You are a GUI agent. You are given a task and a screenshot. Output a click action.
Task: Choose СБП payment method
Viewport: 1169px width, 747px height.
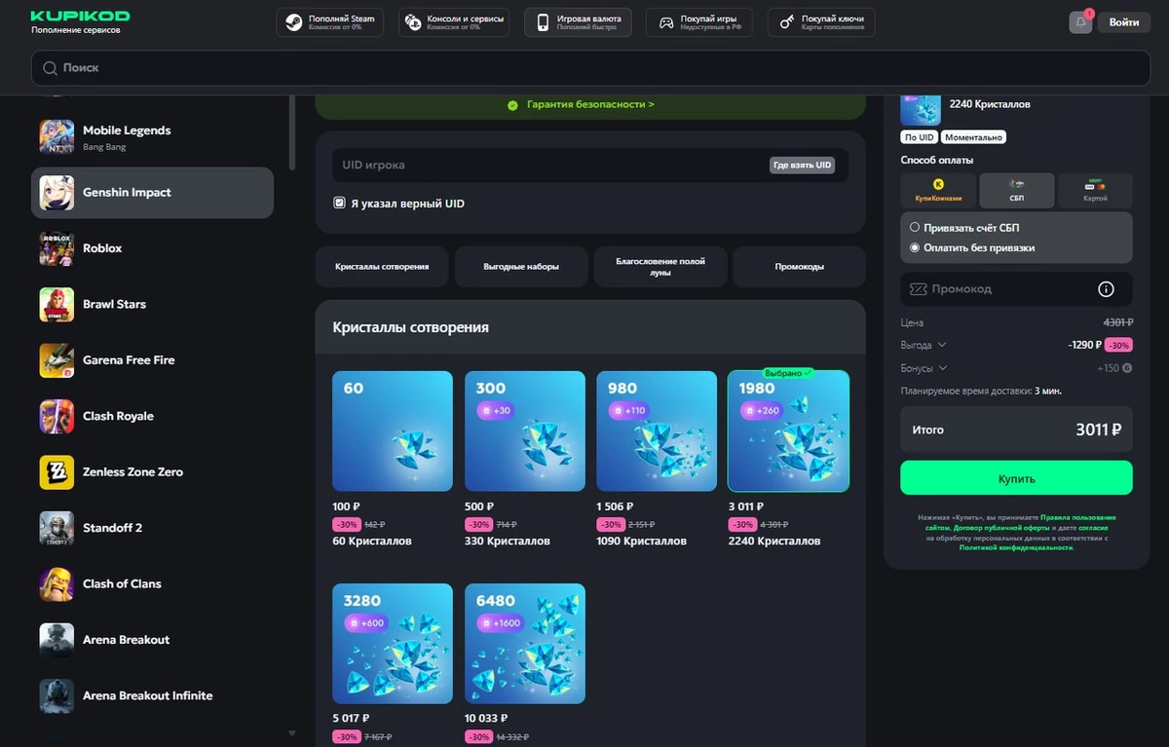point(1017,190)
